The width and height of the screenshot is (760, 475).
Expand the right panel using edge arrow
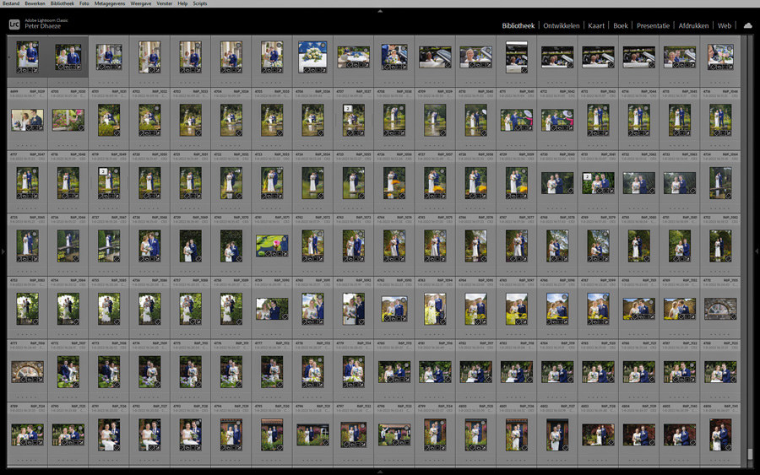pos(757,251)
